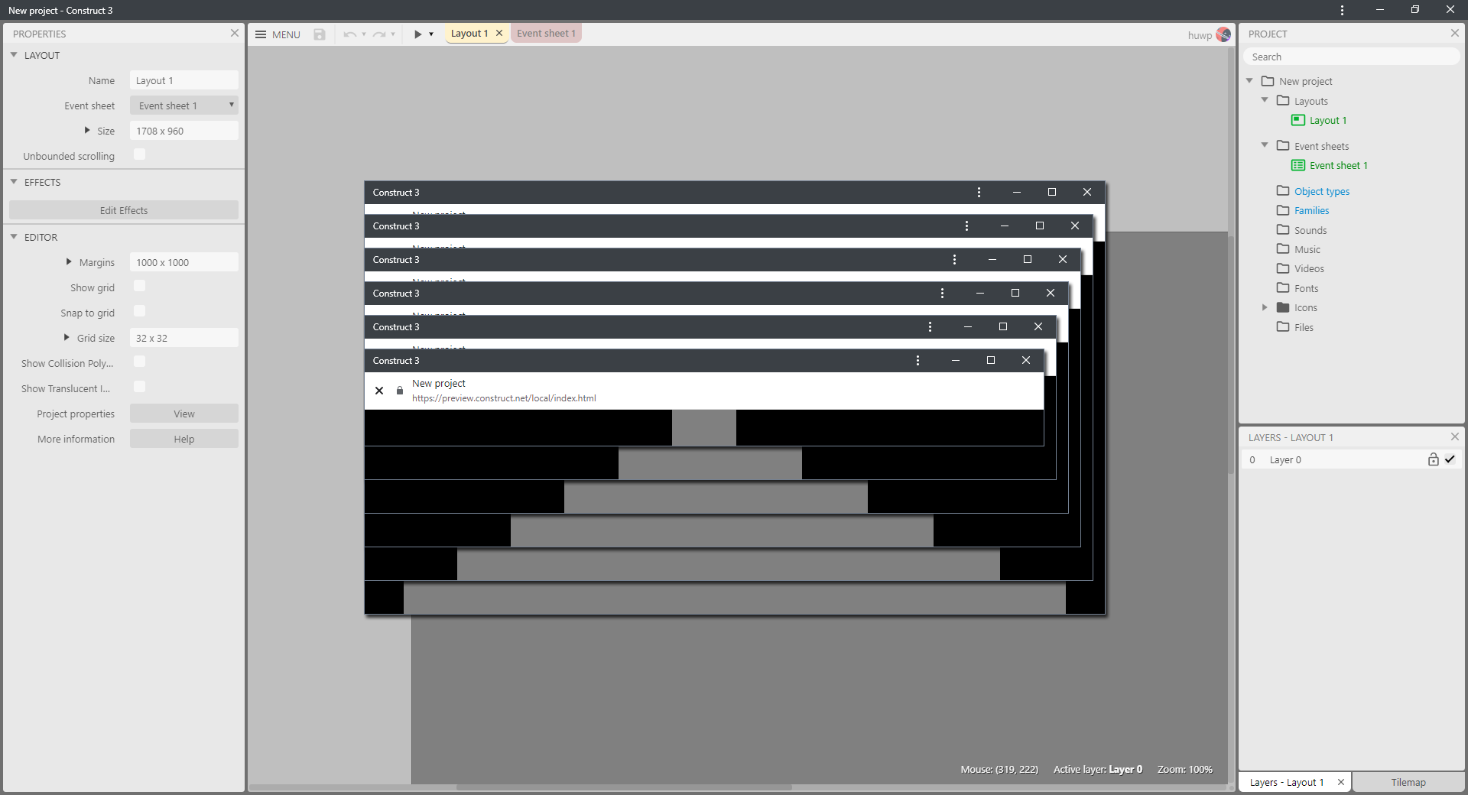Expand the Size property
The height and width of the screenshot is (795, 1468).
pos(87,131)
